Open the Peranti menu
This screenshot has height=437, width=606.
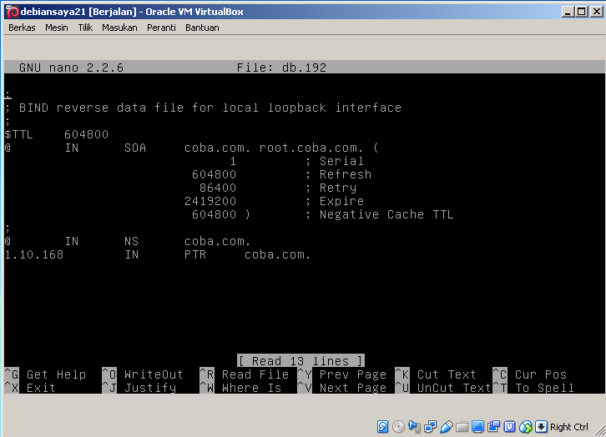[x=161, y=28]
